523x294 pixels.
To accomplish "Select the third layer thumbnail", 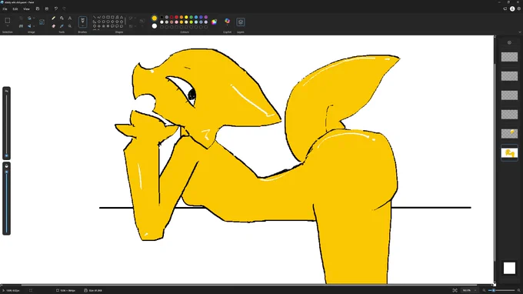I will [x=509, y=95].
